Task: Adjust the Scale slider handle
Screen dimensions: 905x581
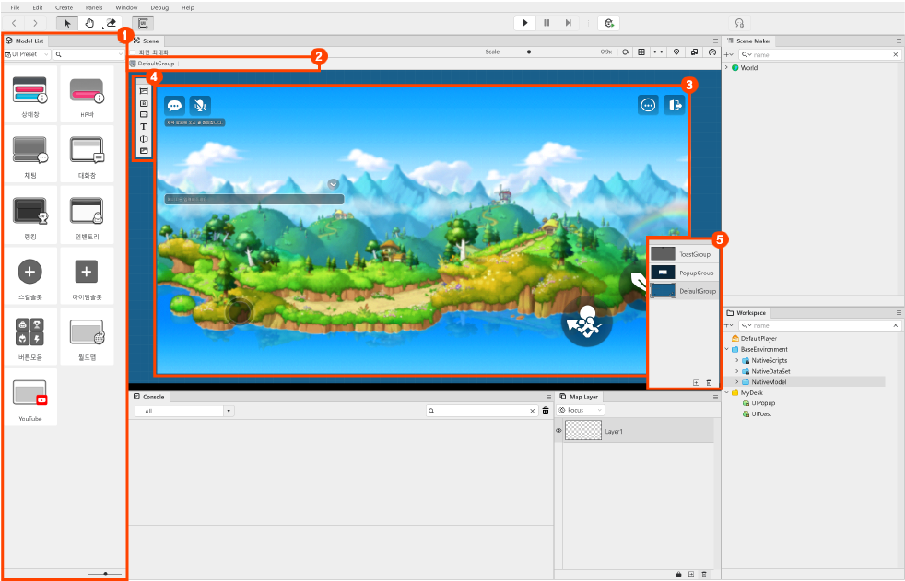Action: tap(529, 52)
